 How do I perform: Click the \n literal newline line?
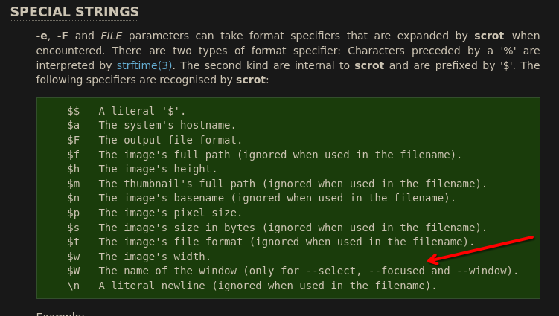click(x=251, y=286)
